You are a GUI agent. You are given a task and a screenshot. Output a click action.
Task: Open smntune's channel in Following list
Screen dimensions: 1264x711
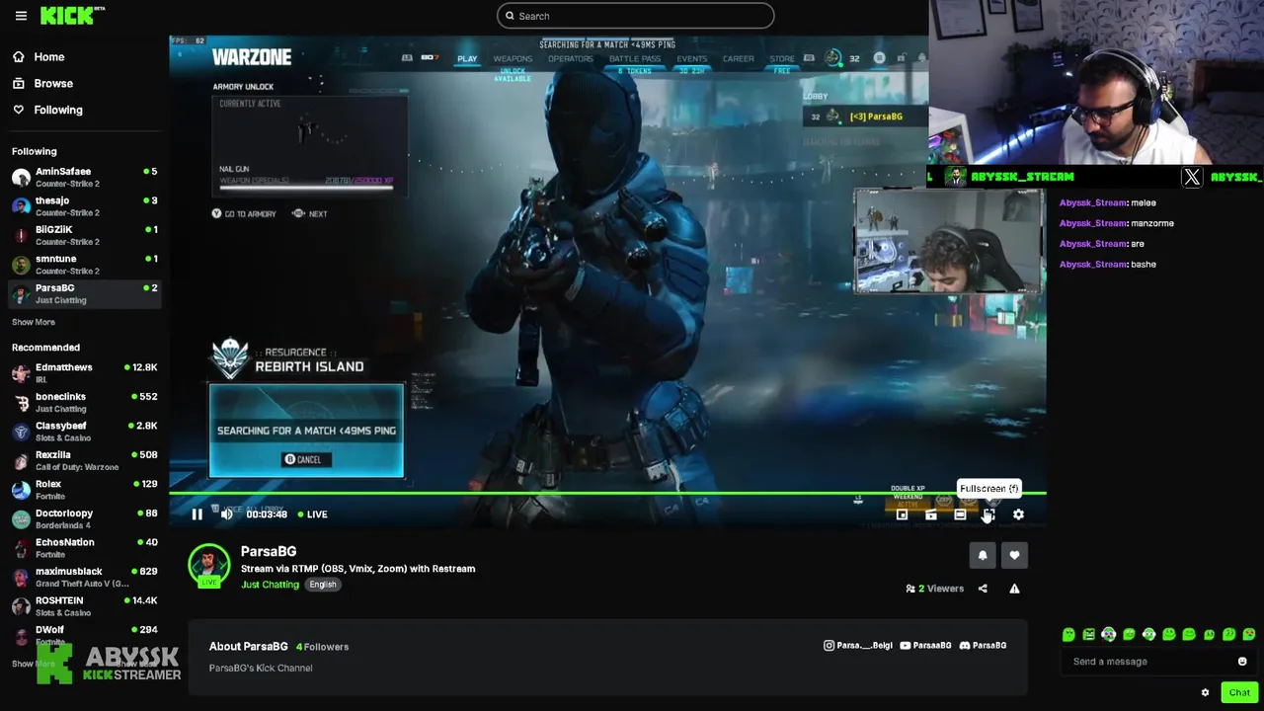tap(84, 264)
